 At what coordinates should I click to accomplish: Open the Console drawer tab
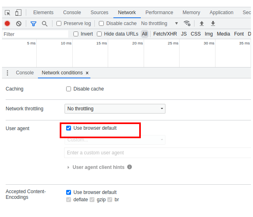(25, 73)
